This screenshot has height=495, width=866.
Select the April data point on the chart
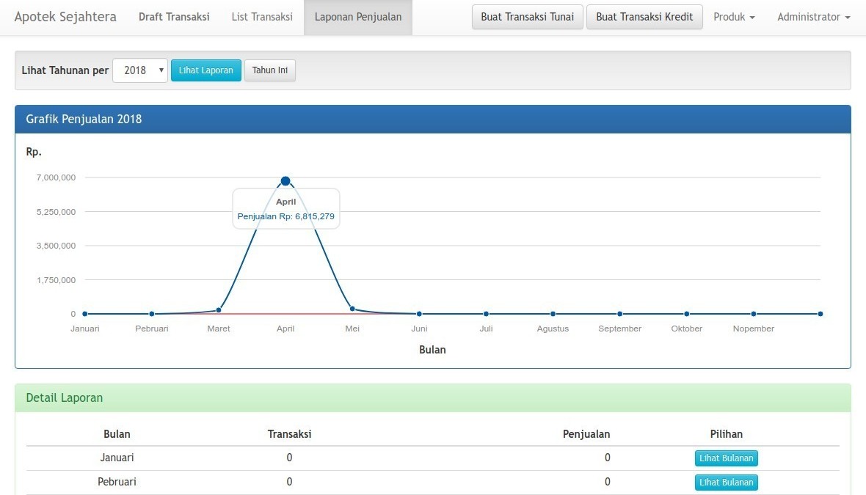tap(285, 181)
